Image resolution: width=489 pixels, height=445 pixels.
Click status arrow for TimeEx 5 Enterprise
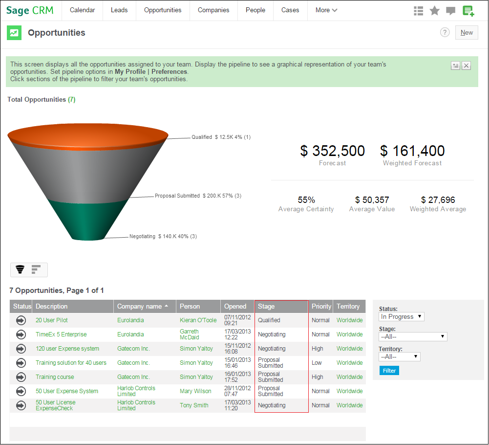tap(21, 334)
